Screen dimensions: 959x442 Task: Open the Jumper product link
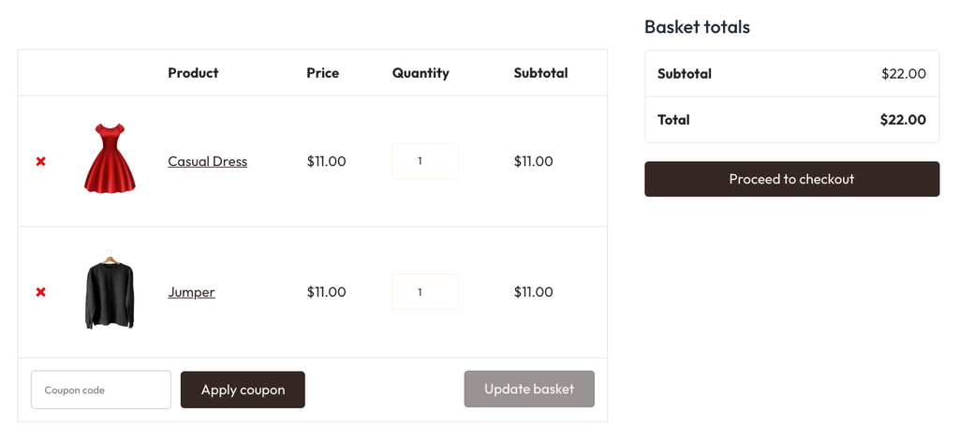(x=191, y=292)
